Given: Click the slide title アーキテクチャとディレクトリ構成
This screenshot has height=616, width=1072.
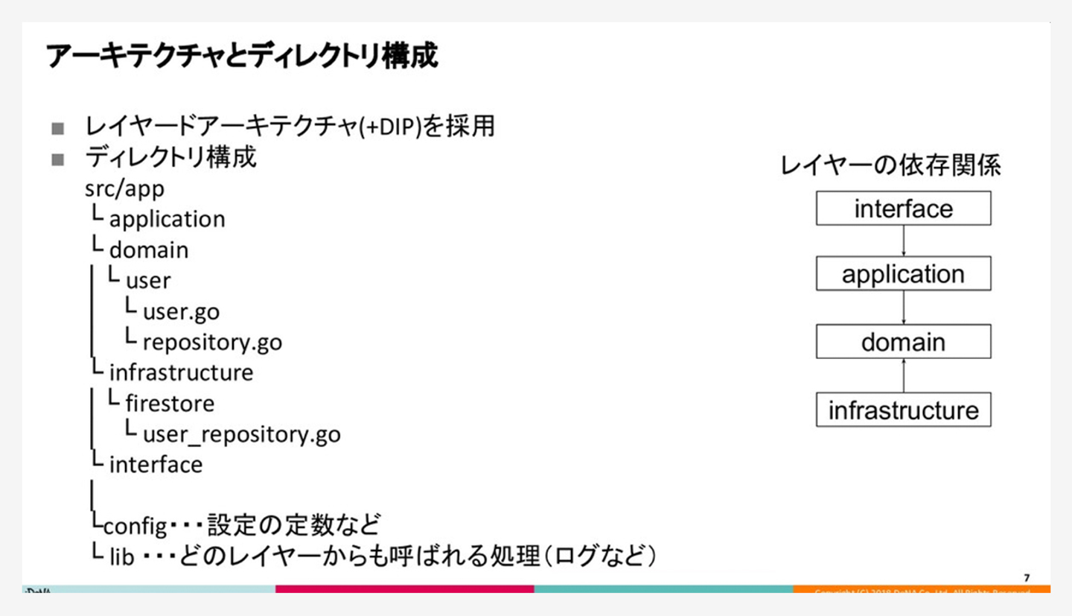Looking at the screenshot, I should click(x=242, y=57).
